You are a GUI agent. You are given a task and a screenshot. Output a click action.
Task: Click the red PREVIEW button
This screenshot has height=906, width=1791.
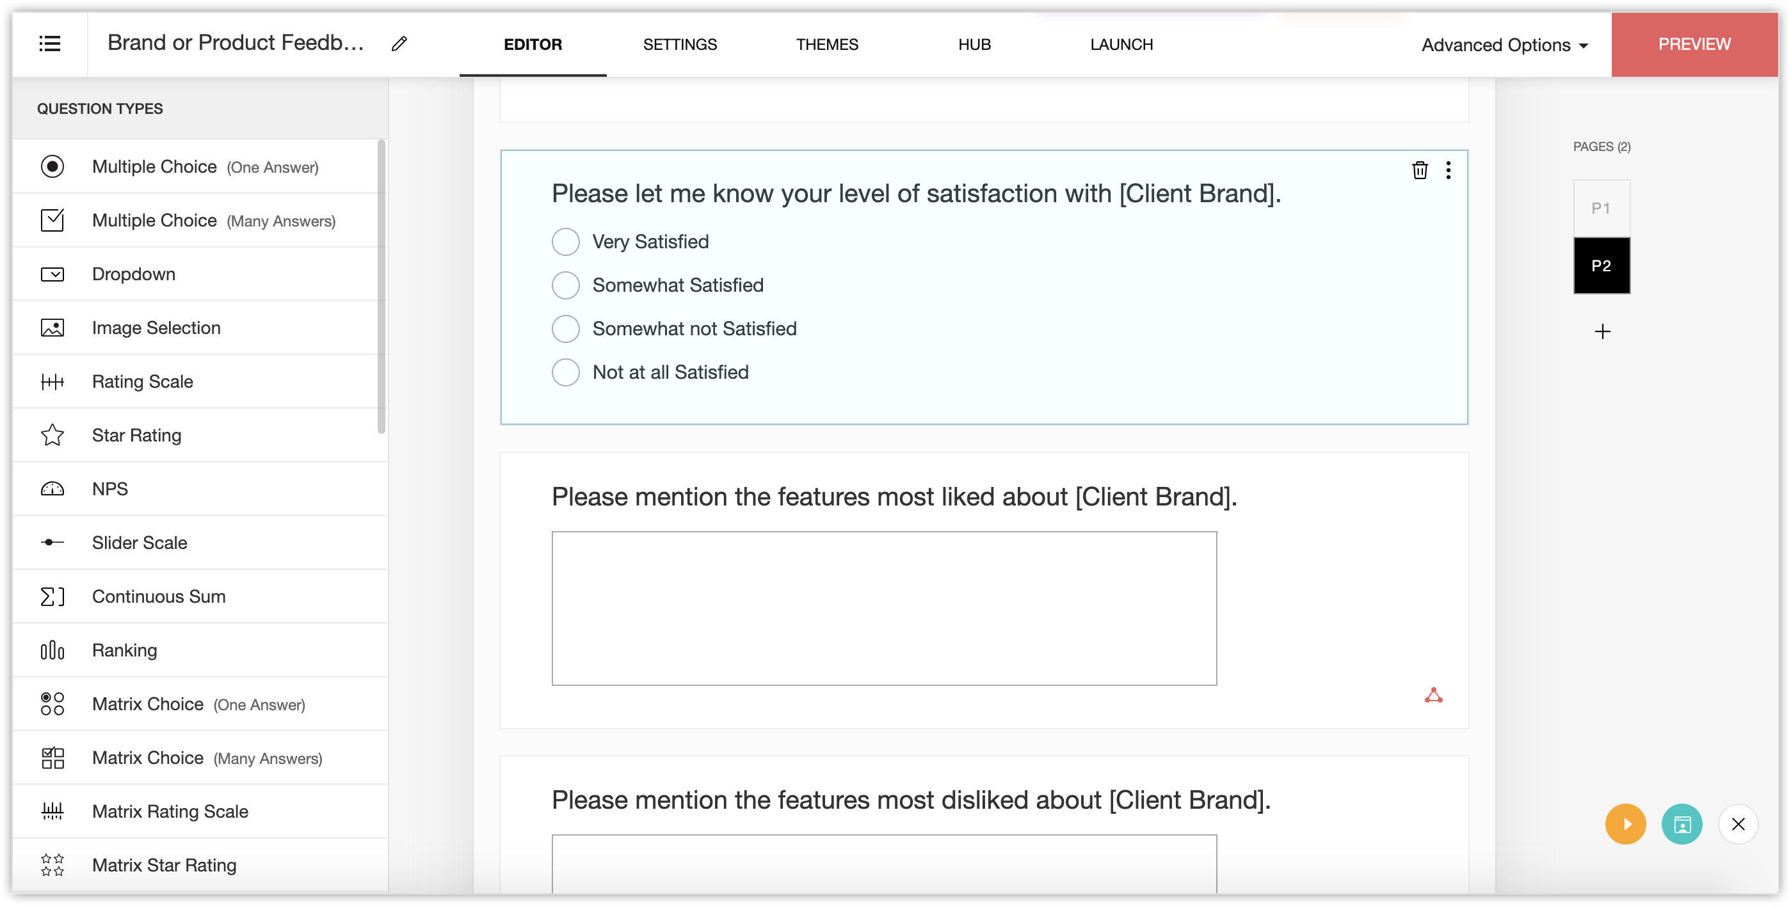tap(1694, 44)
